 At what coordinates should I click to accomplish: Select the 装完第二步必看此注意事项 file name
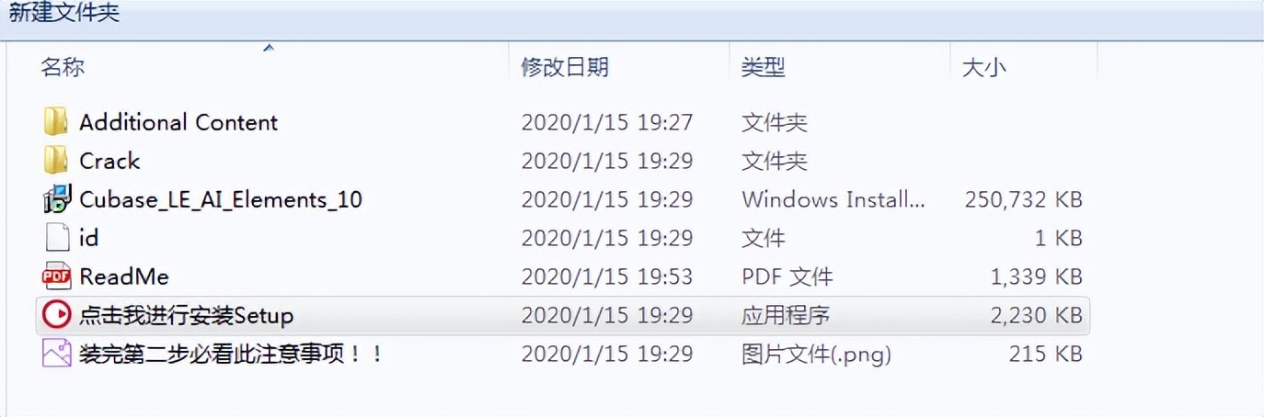pyautogui.click(x=231, y=355)
